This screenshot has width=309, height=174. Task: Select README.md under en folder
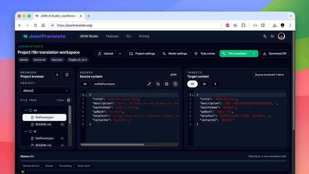point(44,125)
